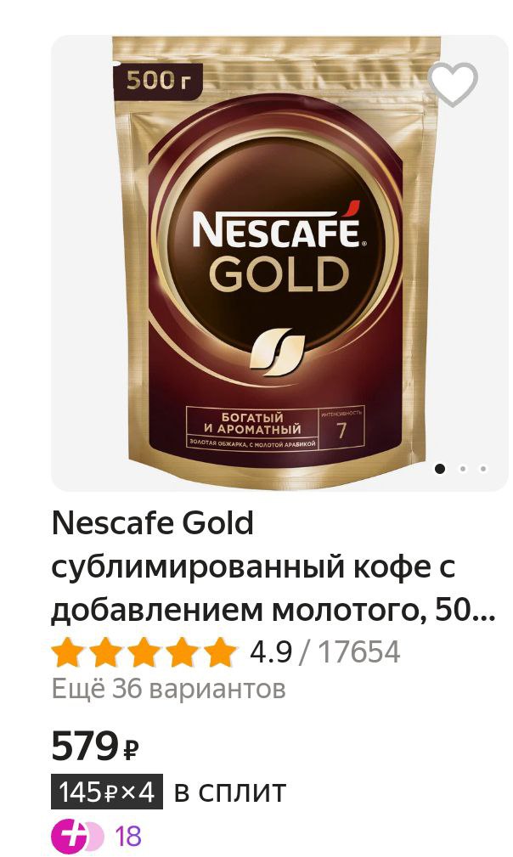Image resolution: width=513 pixels, height=857 pixels.
Task: Select the first active carousel dot
Action: 440,468
